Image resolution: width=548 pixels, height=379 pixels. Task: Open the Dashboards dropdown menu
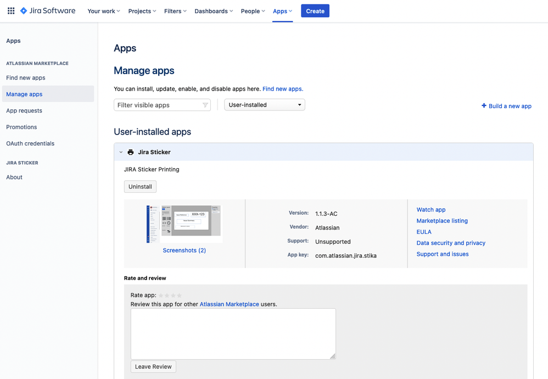tap(214, 11)
